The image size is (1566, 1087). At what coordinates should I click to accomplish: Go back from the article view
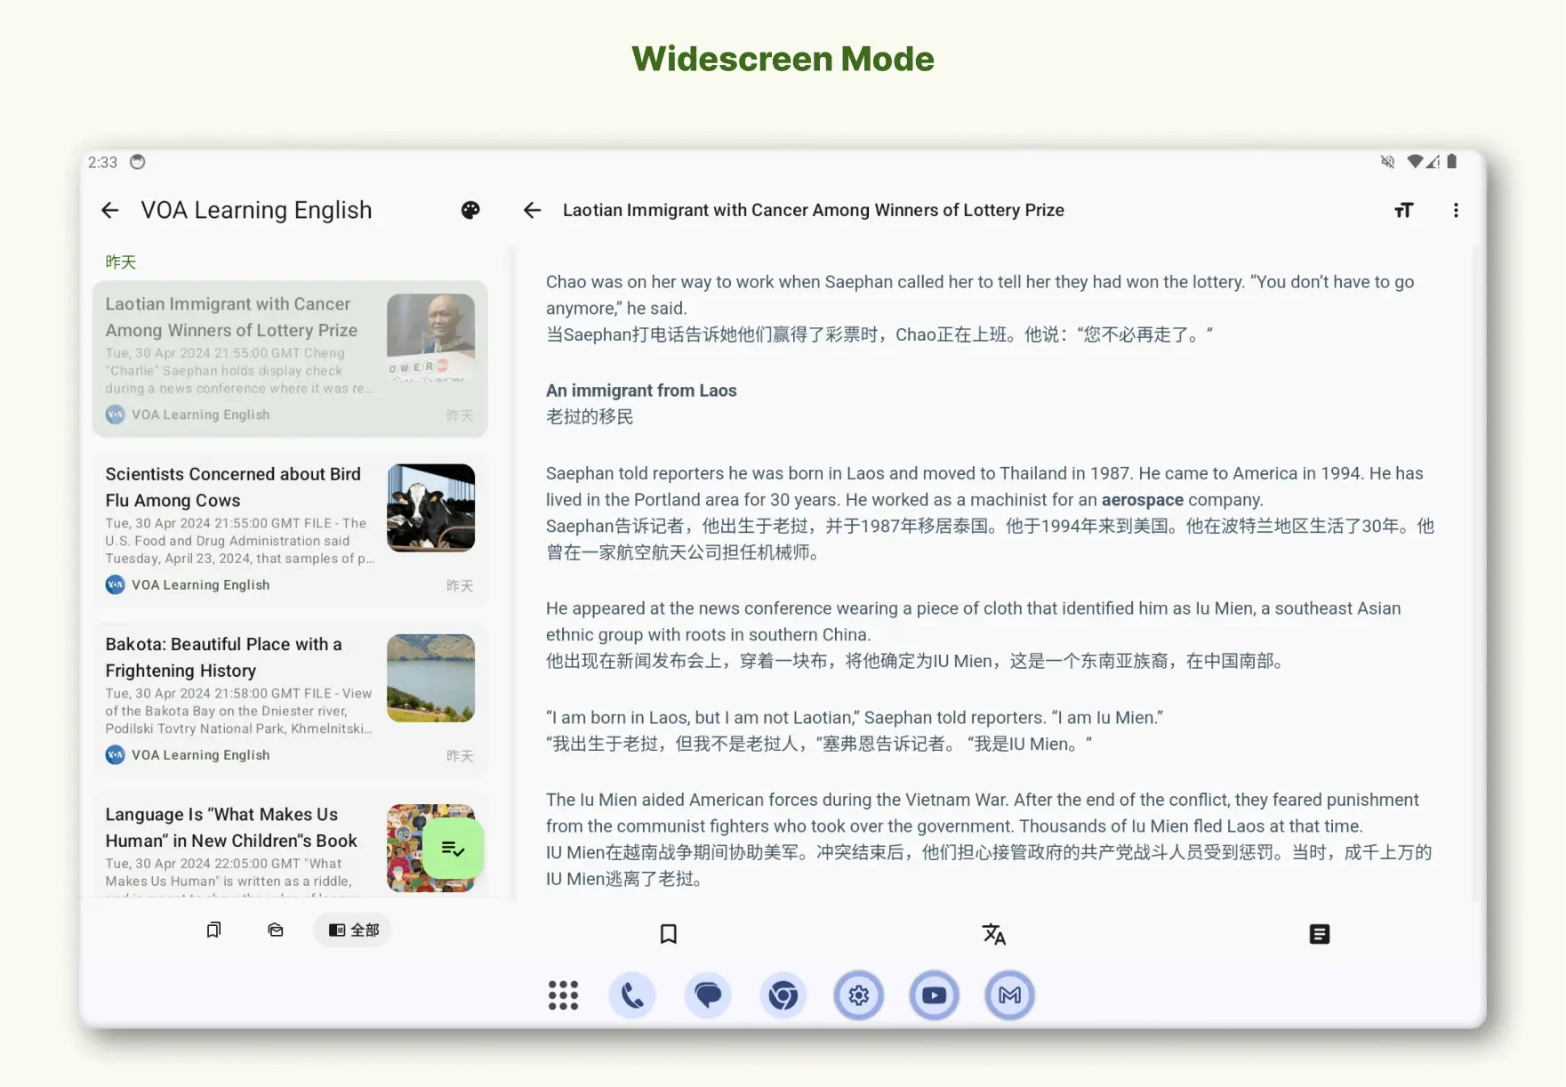pyautogui.click(x=532, y=210)
